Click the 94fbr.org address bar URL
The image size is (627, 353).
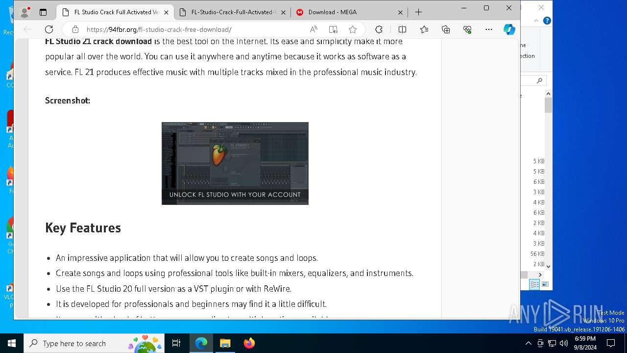159,29
